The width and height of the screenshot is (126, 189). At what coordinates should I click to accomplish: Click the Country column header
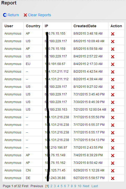[33, 26]
